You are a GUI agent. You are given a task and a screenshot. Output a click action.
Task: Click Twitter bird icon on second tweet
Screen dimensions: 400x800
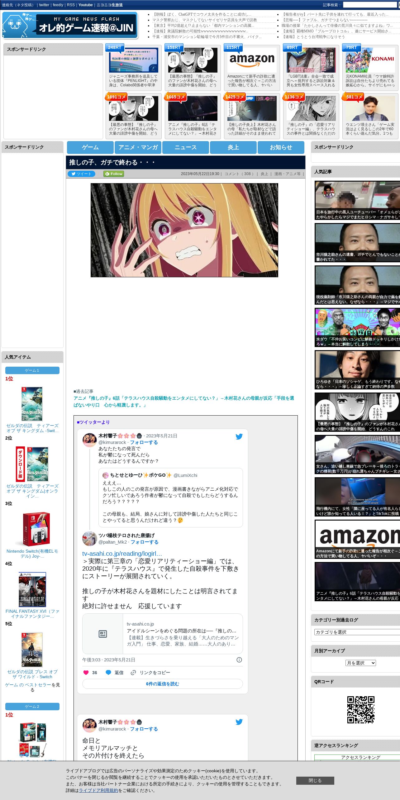[239, 722]
